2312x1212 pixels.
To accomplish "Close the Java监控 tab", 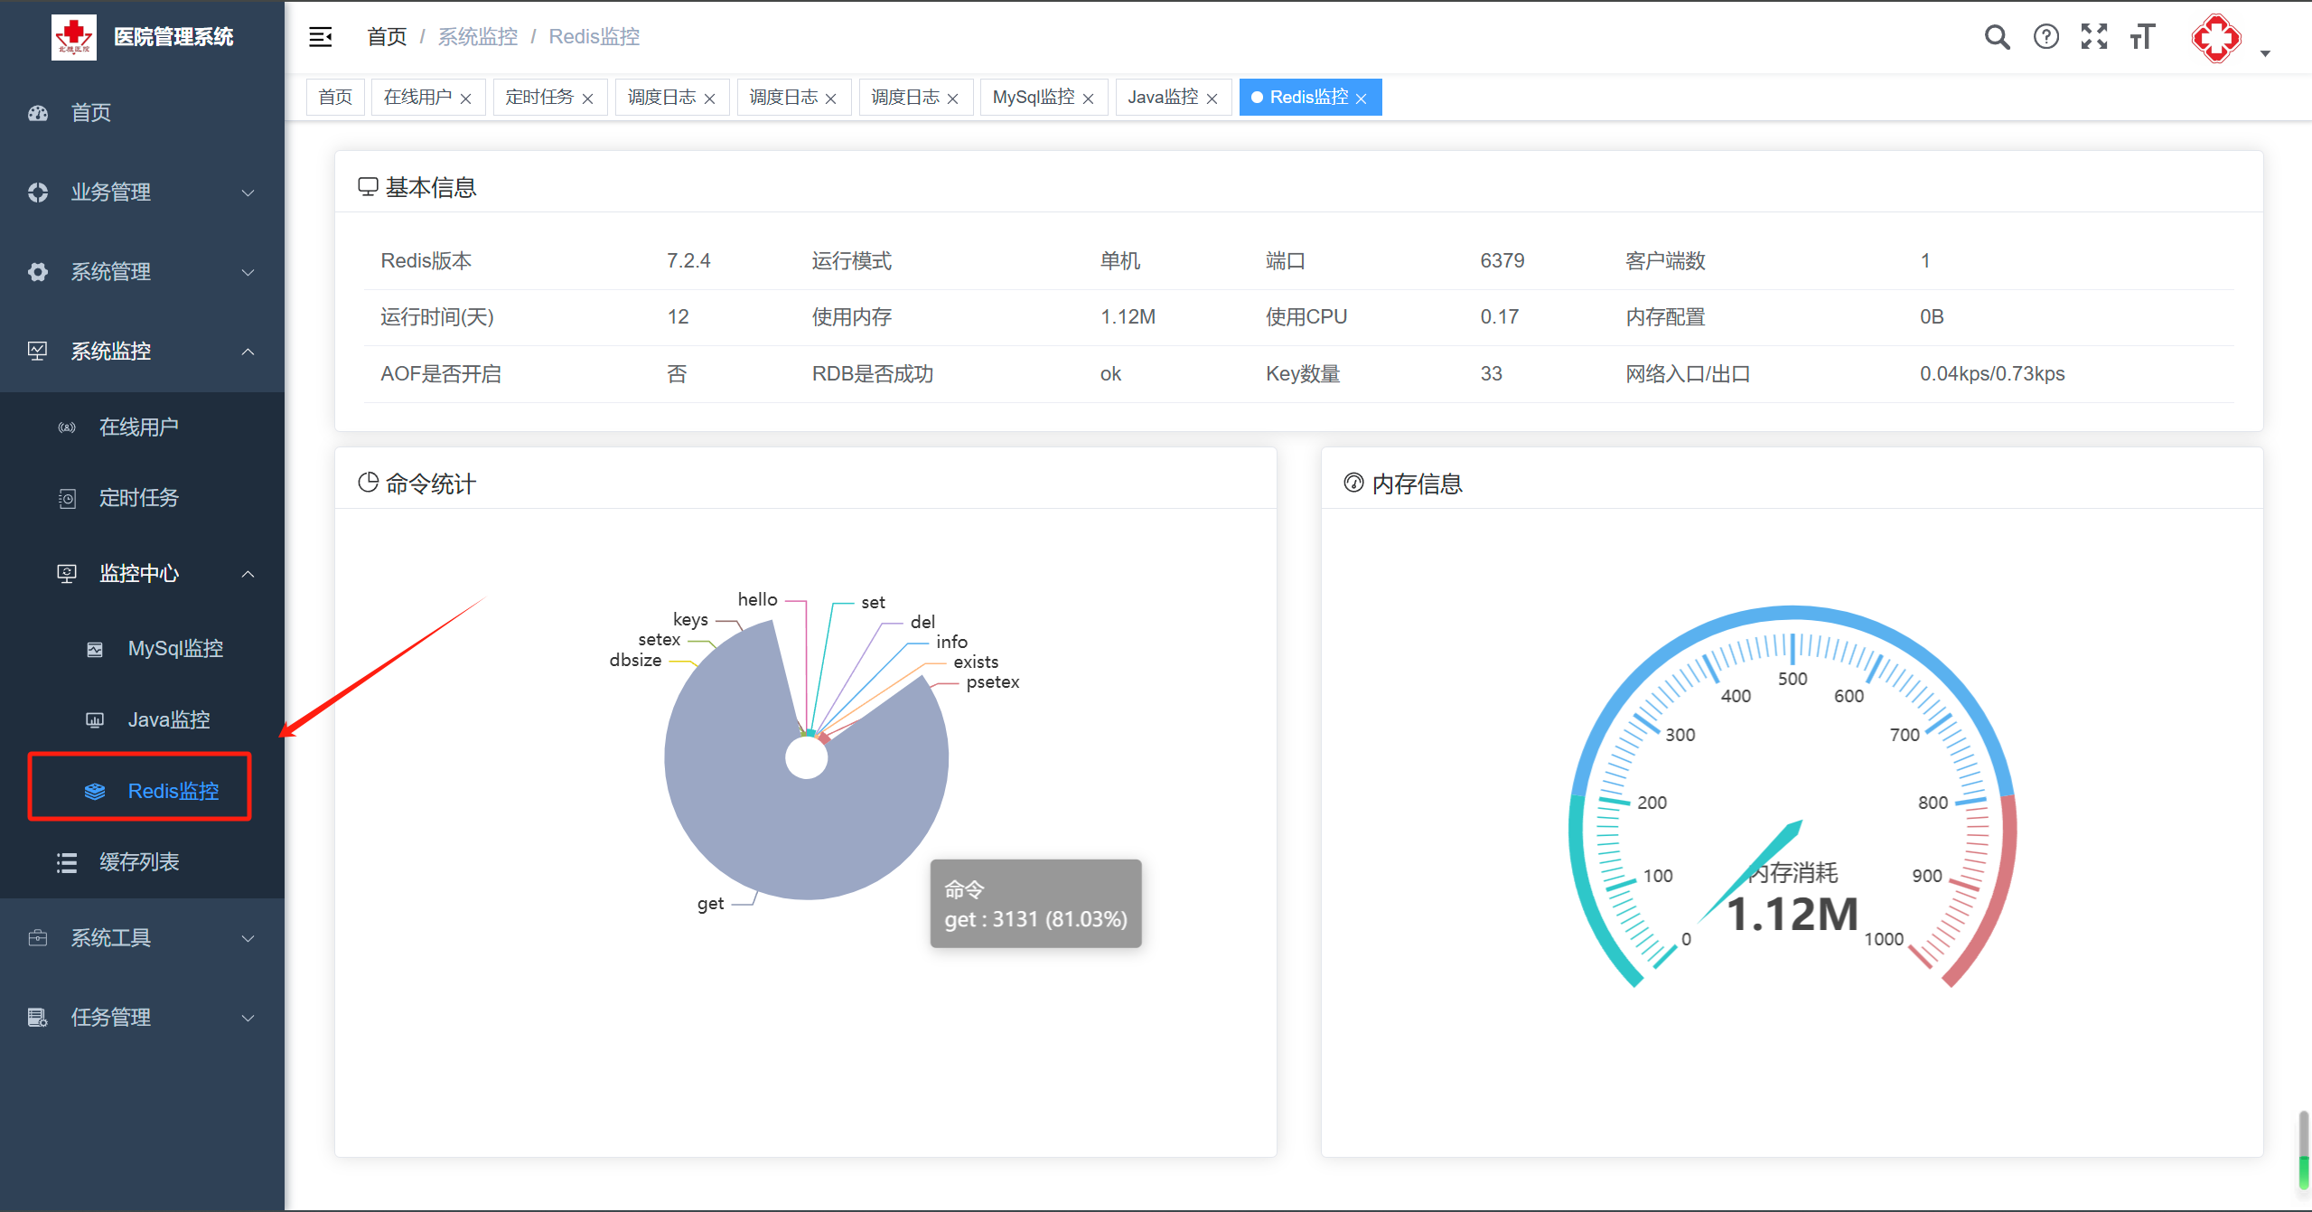I will pyautogui.click(x=1212, y=99).
